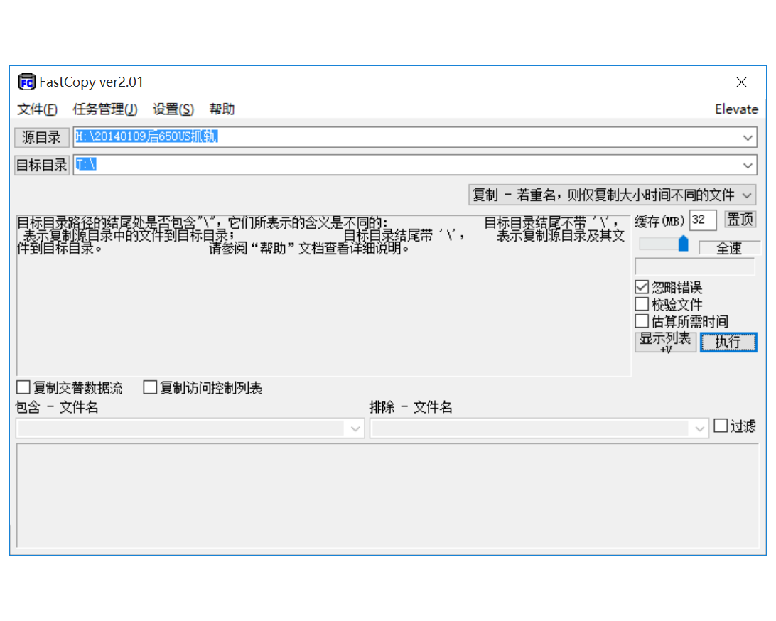Viewport: 776px width, 621px height.
Task: Click the FastCopy icon in the title bar
Action: [26, 82]
